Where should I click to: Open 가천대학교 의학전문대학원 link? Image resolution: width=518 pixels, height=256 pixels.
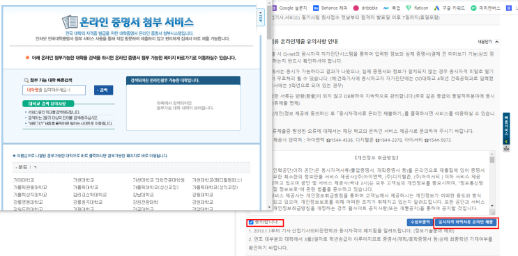tap(158, 180)
